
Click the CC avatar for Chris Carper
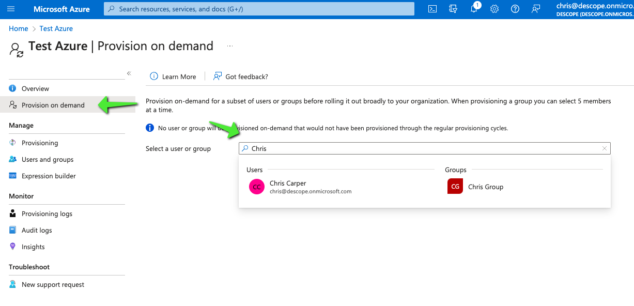coord(257,187)
